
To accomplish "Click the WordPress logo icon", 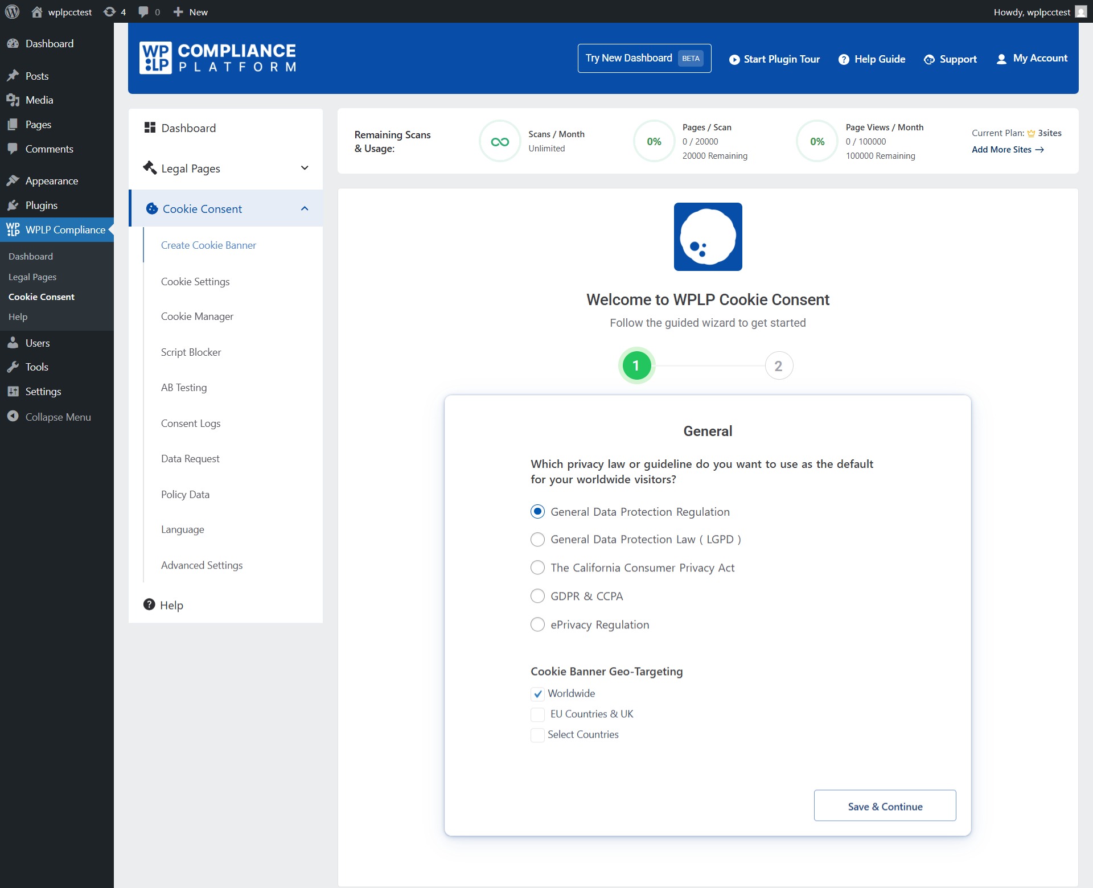I will click(x=12, y=12).
